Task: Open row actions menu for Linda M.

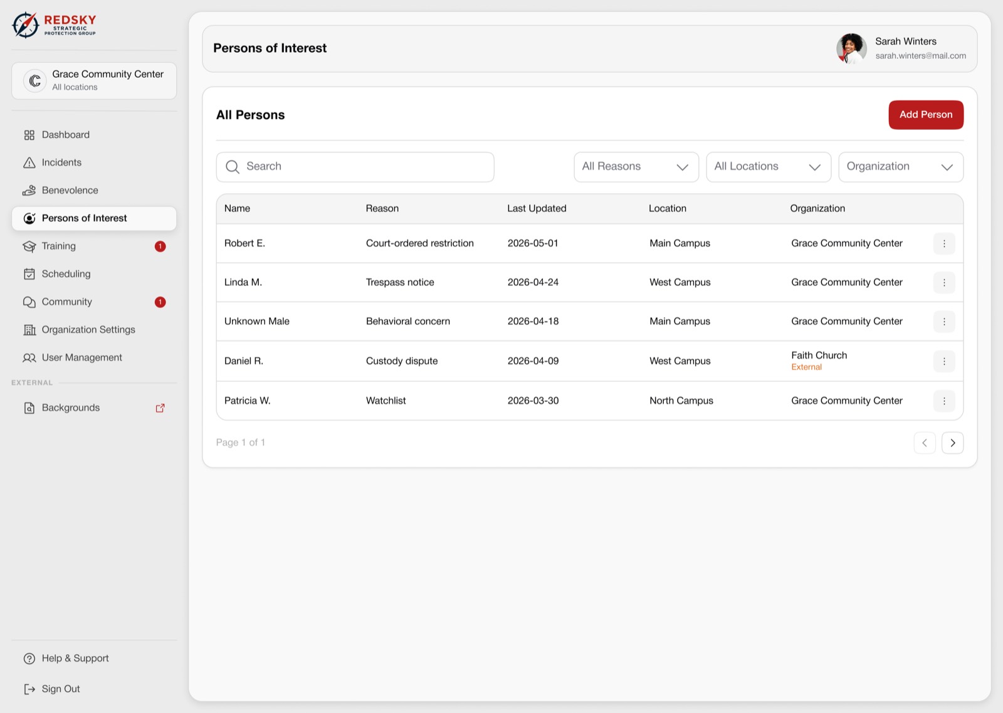Action: pos(944,282)
